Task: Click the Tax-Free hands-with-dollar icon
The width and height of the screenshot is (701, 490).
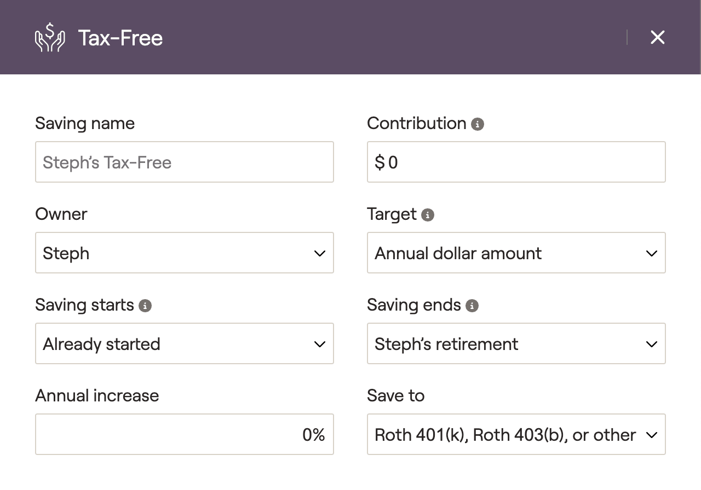Action: point(50,37)
